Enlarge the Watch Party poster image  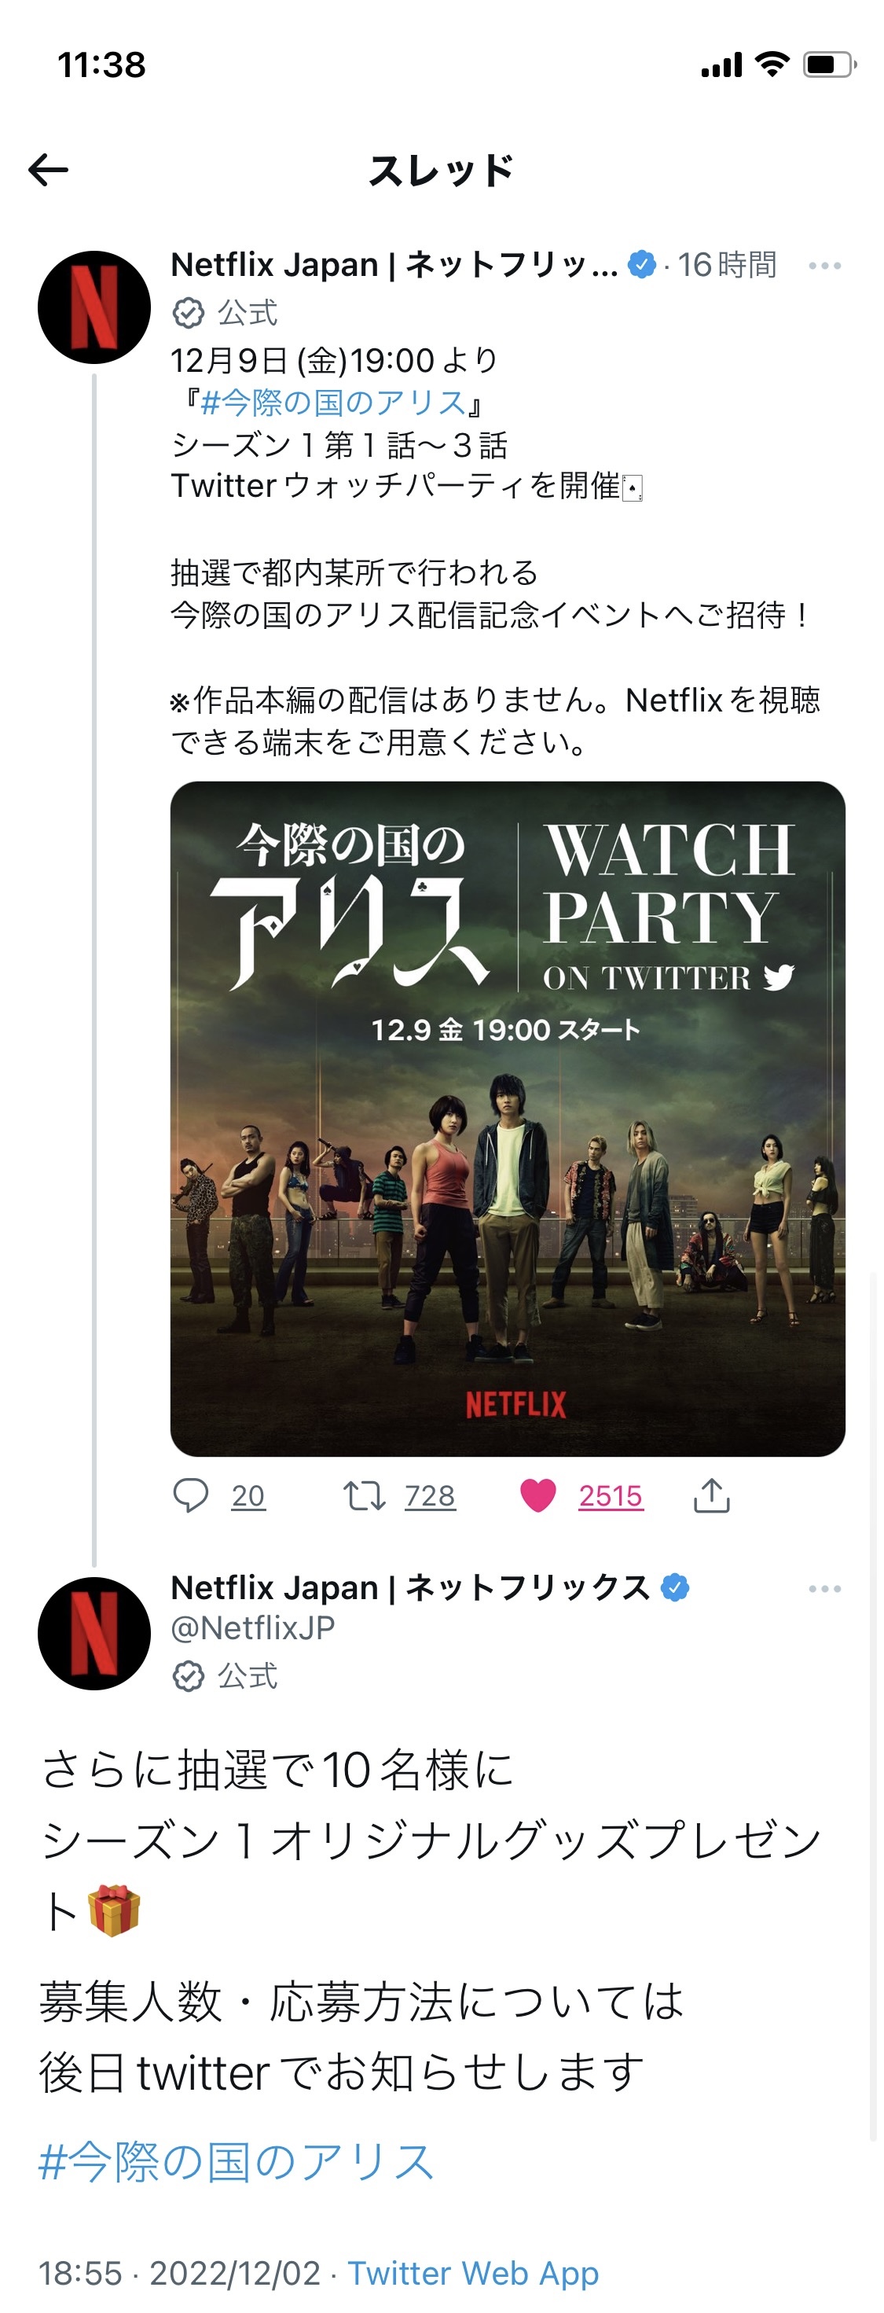tap(508, 1119)
